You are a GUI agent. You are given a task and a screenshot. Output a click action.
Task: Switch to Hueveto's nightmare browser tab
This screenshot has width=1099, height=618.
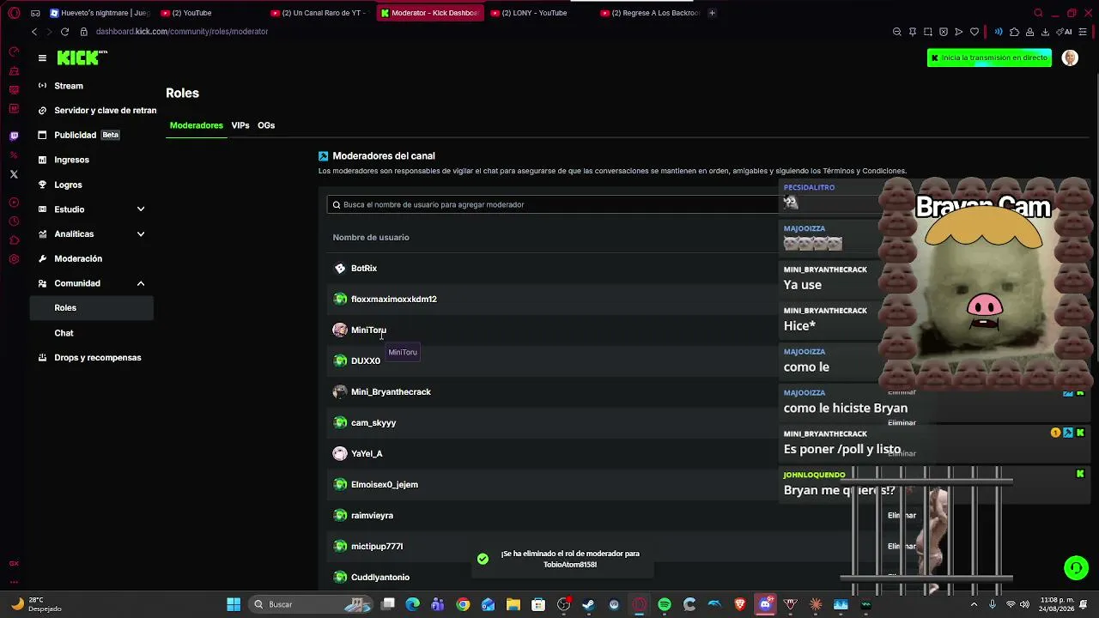(100, 13)
